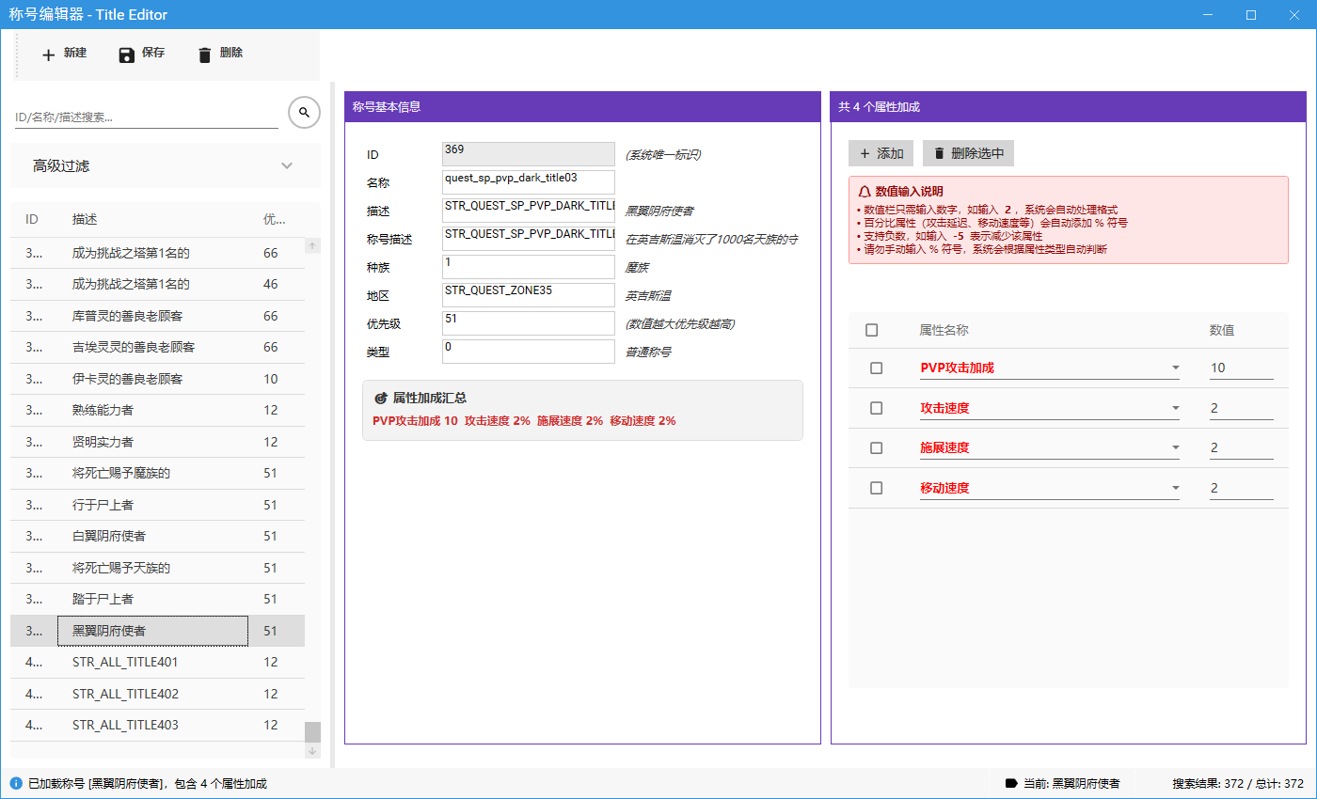Toggle the select-all checkbox in attribute header
This screenshot has height=799, width=1317.
tap(872, 330)
